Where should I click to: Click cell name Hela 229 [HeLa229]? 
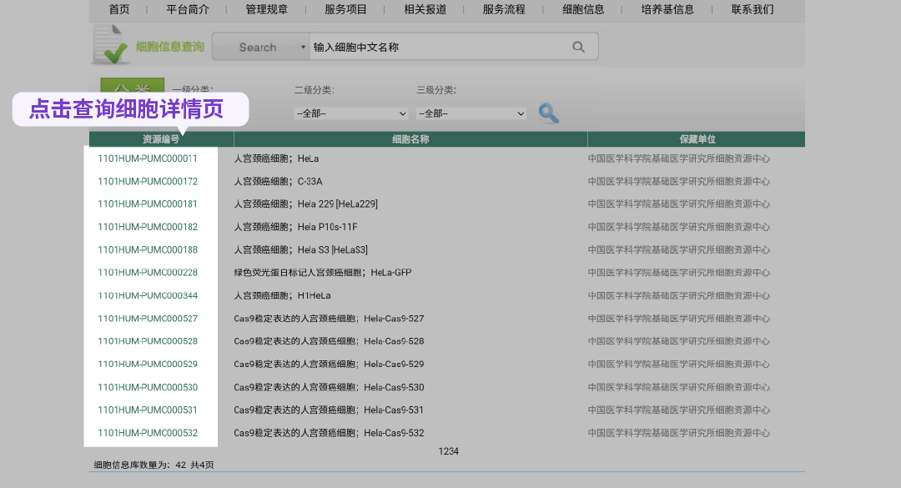[337, 204]
